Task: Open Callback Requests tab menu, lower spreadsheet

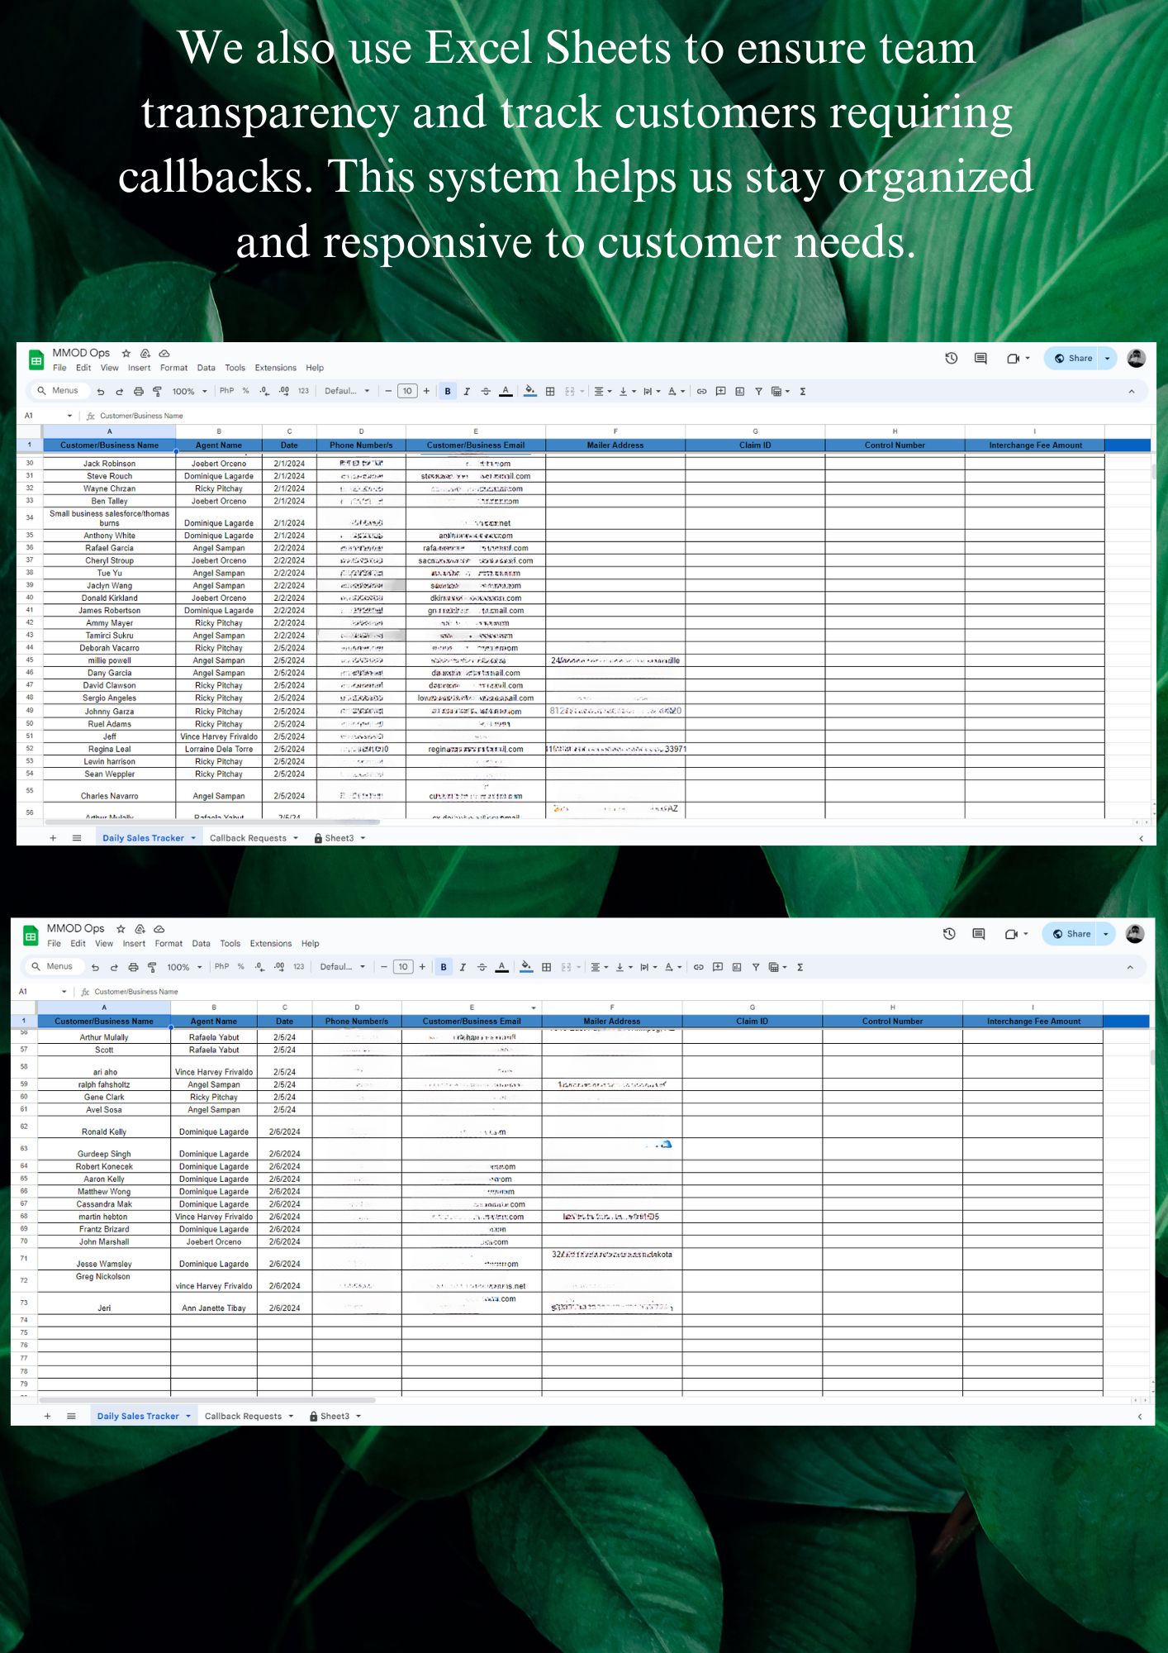Action: pyautogui.click(x=291, y=1416)
